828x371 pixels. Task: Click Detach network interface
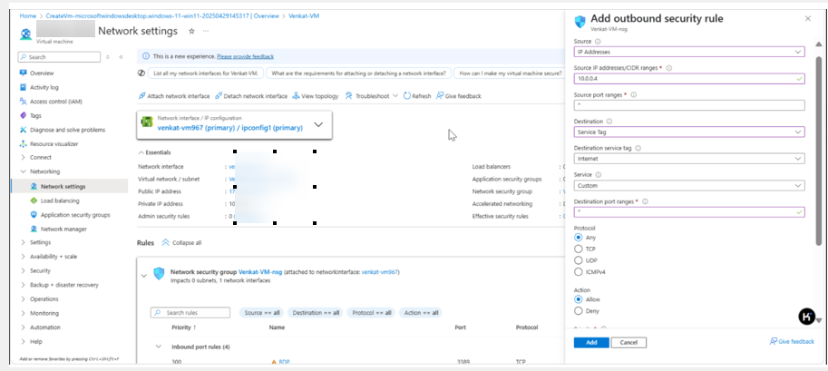251,96
